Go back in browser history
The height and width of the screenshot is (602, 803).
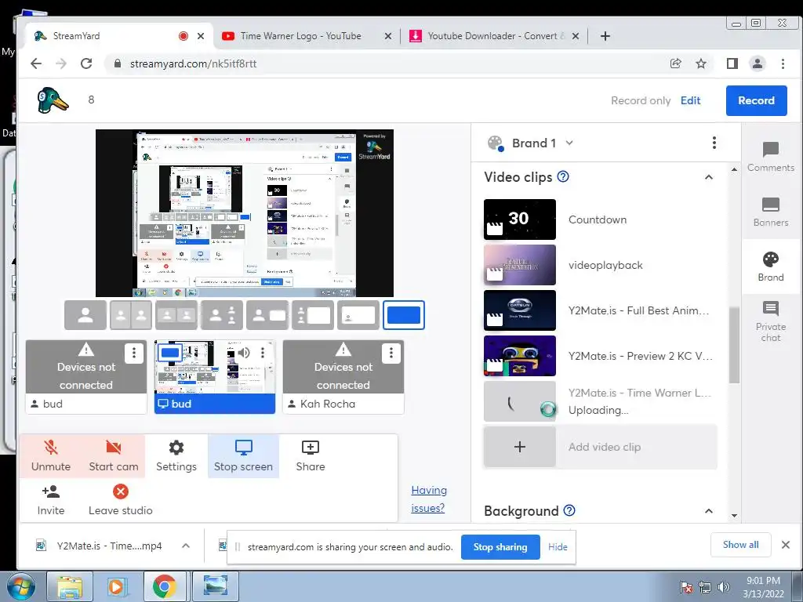pyautogui.click(x=36, y=63)
